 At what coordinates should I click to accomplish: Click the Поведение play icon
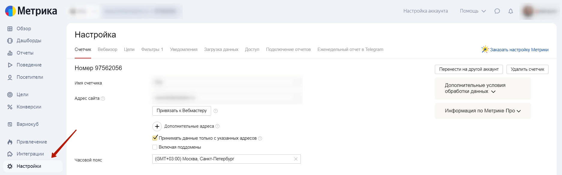click(10, 65)
